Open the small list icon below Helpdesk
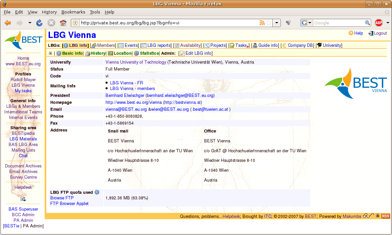Image resolution: width=392 pixels, height=235 pixels. [x=23, y=199]
